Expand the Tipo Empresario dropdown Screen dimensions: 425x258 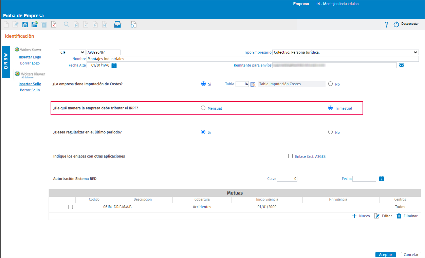(346, 52)
